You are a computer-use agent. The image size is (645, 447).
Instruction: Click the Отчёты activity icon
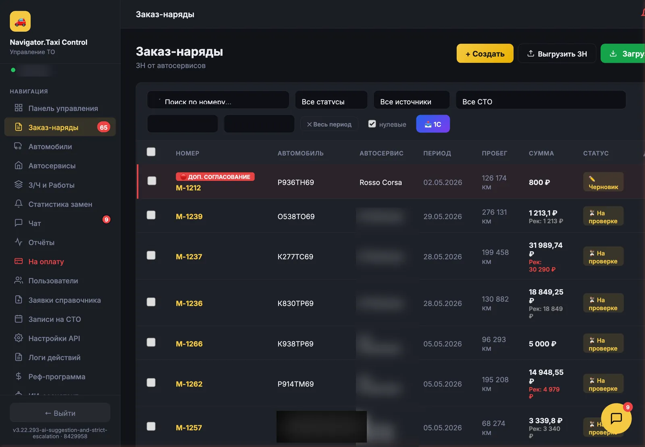click(x=19, y=242)
